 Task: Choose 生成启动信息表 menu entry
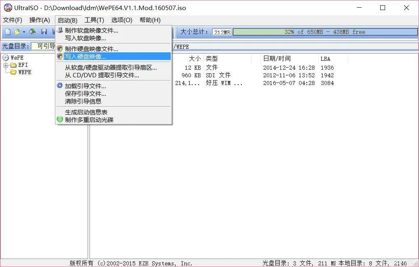click(113, 112)
